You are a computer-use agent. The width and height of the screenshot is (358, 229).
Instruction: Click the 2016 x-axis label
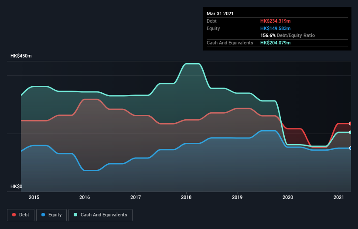coord(85,197)
